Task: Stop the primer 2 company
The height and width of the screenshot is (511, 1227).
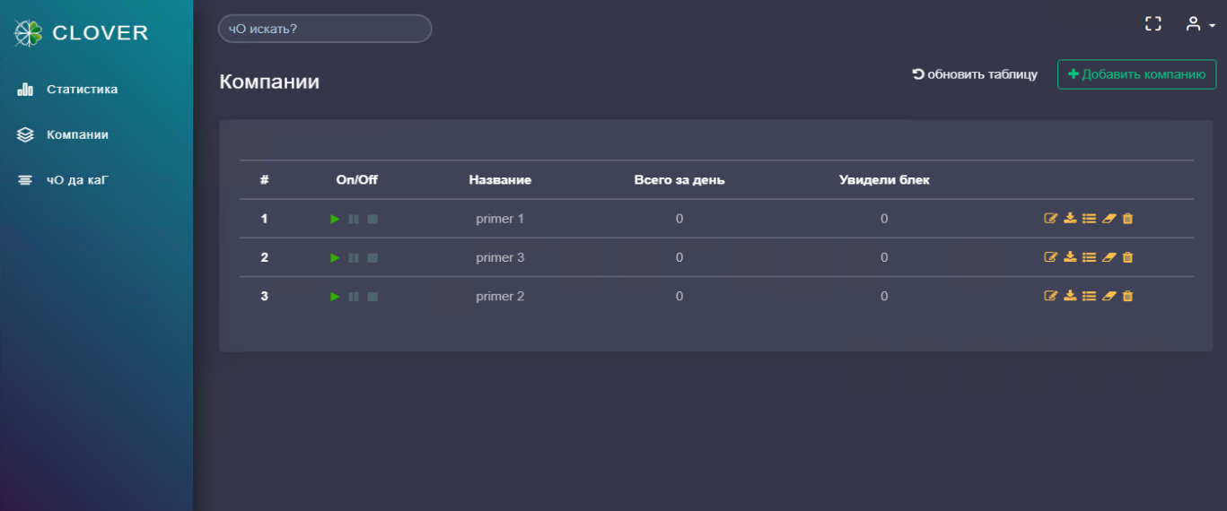Action: pos(372,297)
